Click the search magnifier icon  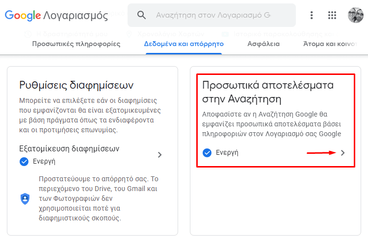point(141,15)
